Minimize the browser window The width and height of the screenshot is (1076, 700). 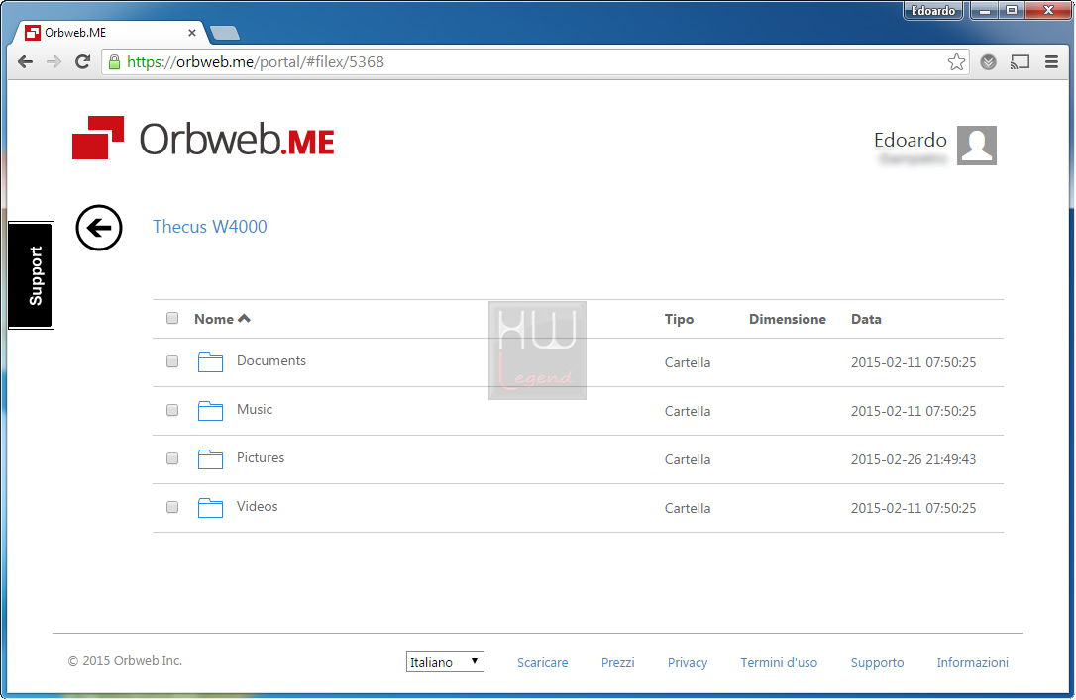tap(984, 10)
